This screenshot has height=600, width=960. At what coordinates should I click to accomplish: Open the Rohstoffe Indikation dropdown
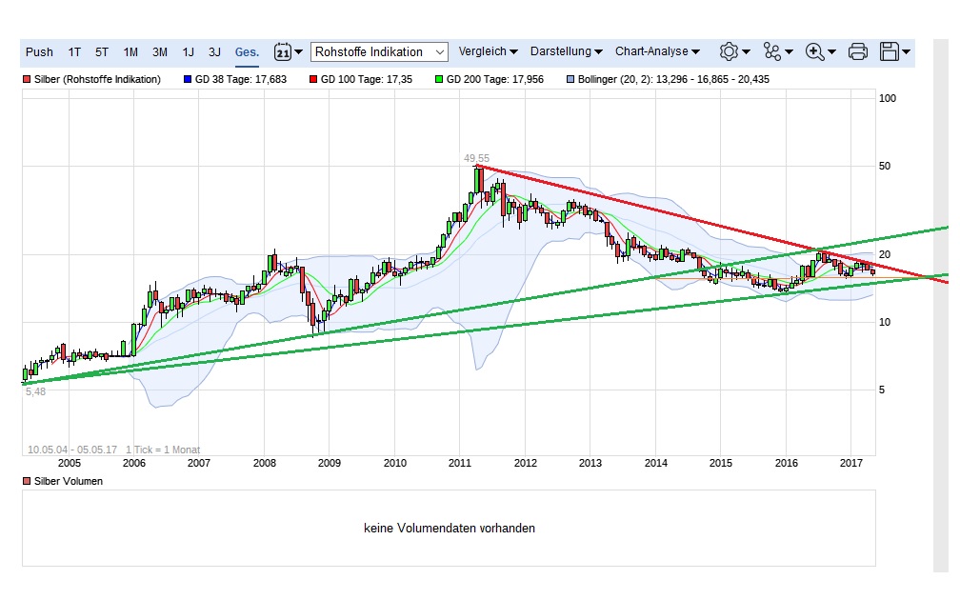click(379, 51)
